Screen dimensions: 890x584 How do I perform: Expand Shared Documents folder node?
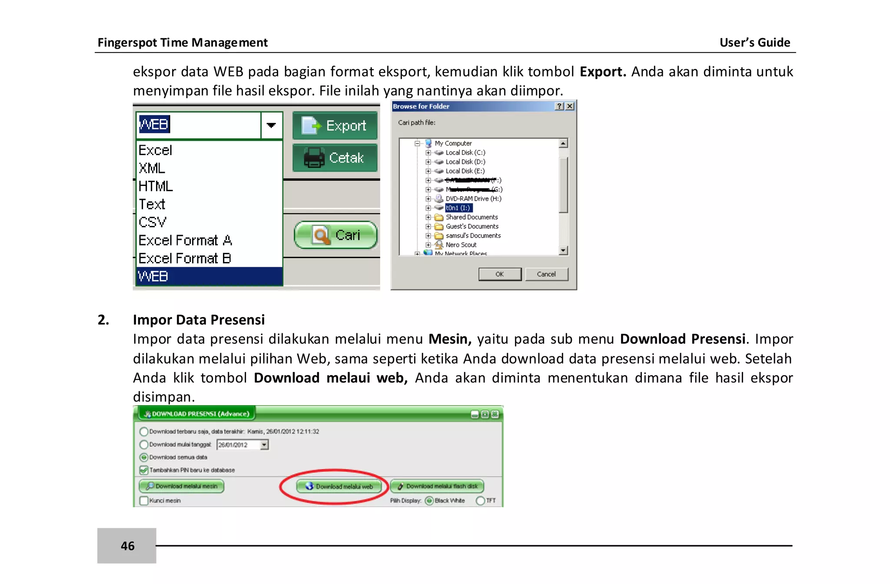coord(428,217)
